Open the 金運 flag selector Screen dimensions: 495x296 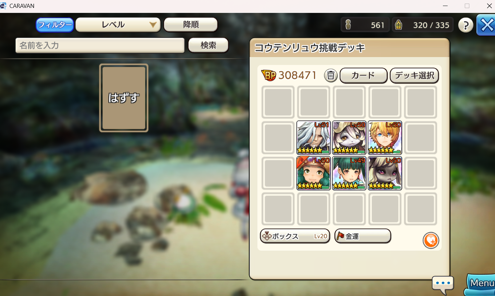coord(363,236)
